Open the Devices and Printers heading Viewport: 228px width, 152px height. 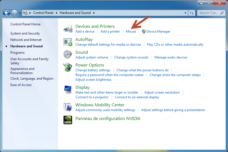(95, 26)
